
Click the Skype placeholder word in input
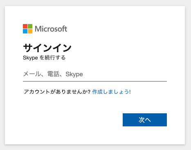click(74, 74)
